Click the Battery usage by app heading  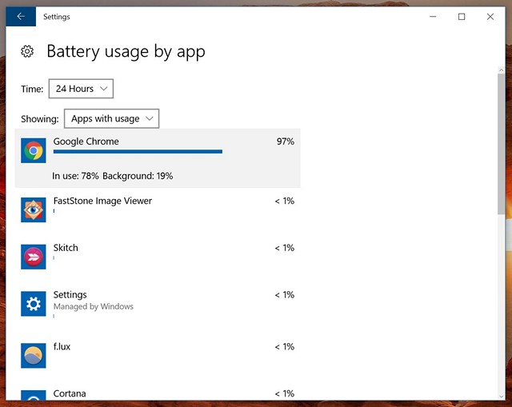click(x=126, y=51)
